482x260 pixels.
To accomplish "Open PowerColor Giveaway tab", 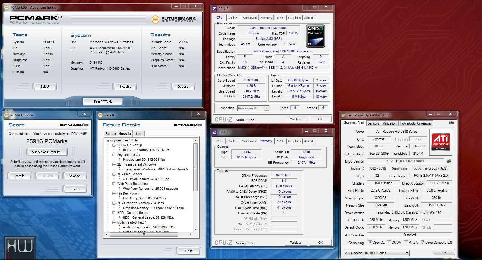I will 416,123.
